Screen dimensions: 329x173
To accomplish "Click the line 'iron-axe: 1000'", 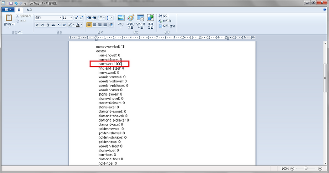I will coord(110,64).
